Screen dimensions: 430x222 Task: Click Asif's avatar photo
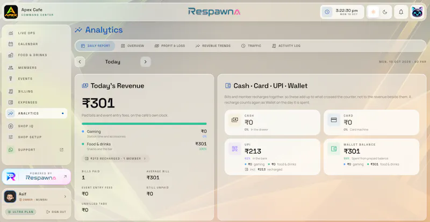click(10, 197)
